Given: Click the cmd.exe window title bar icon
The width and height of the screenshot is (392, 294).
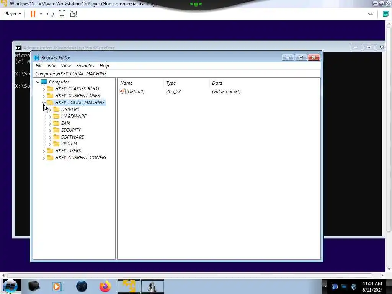Looking at the screenshot, I should coord(19,48).
